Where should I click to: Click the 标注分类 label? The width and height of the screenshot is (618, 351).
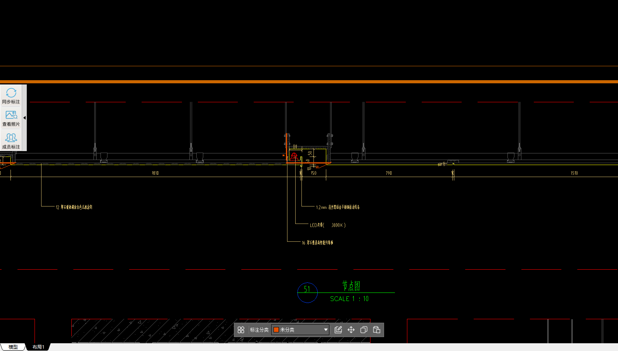pos(259,330)
